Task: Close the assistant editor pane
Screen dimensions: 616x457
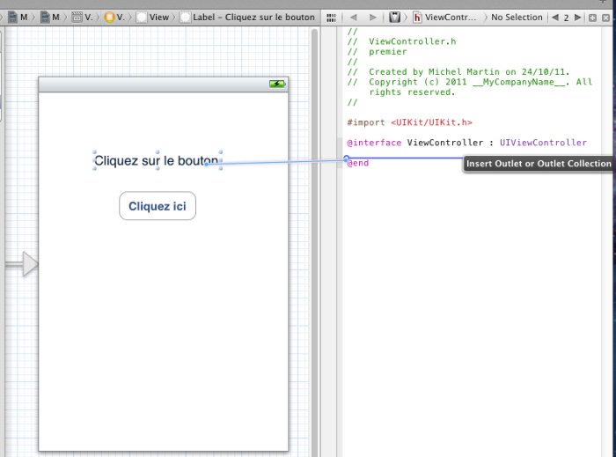Action: (607, 17)
